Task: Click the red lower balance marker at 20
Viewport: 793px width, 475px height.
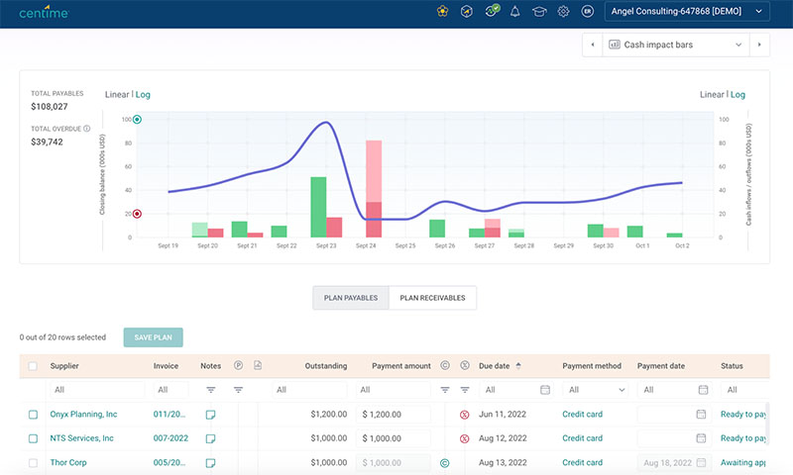Action: coord(137,214)
